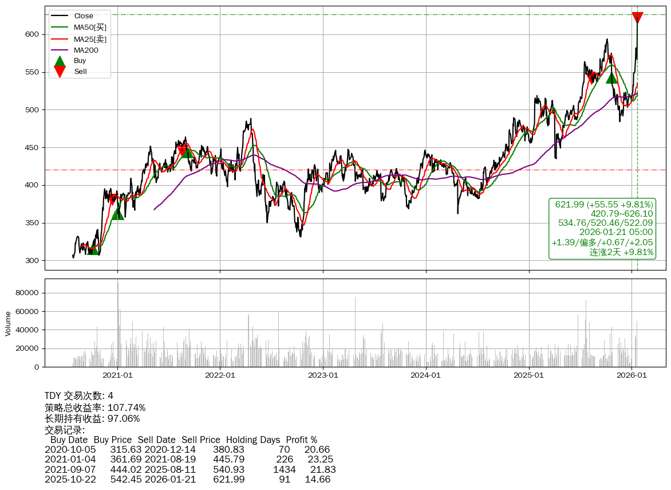Click the green Buy triangle in the legend
The height and width of the screenshot is (490, 671).
60,61
